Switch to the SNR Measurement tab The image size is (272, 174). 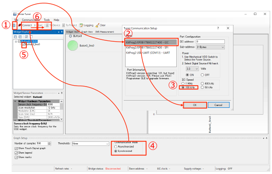tap(104, 32)
